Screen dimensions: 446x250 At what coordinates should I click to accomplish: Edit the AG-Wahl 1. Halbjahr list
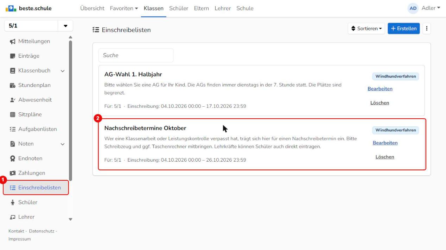pos(380,89)
